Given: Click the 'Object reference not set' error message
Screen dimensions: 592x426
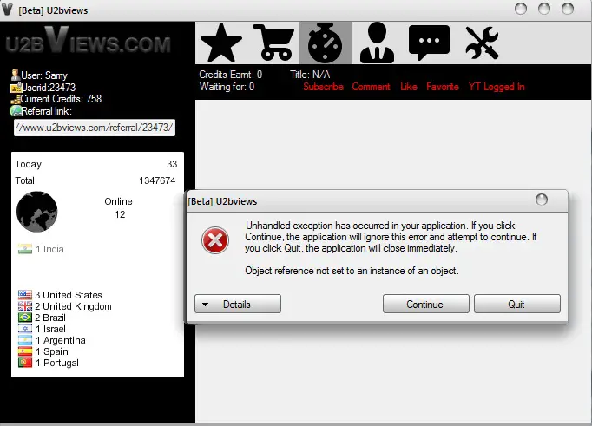Looking at the screenshot, I should point(352,271).
